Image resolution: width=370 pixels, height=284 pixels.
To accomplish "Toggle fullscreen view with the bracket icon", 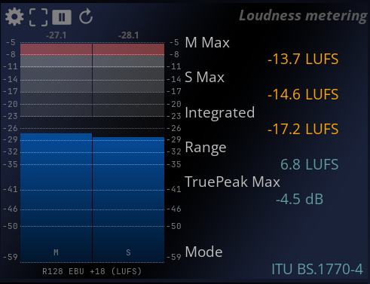I will click(38, 17).
